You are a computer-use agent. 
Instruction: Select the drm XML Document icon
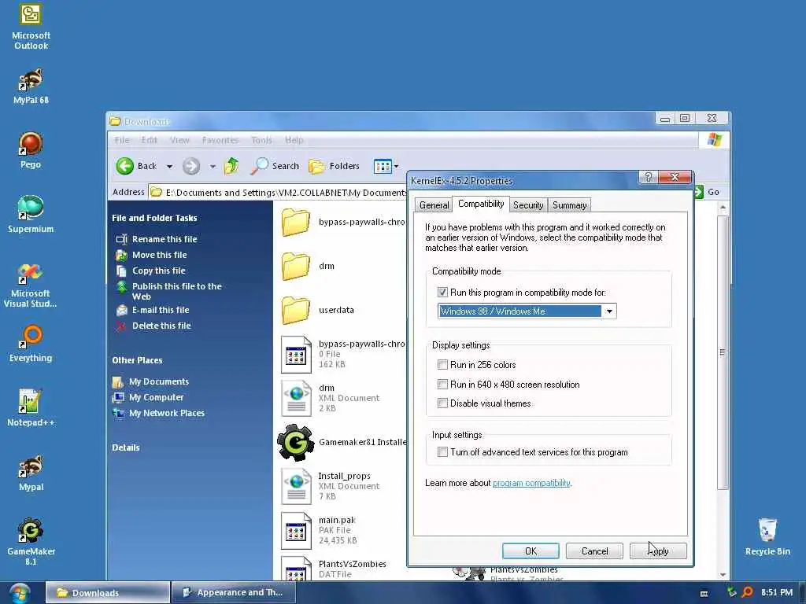click(296, 398)
